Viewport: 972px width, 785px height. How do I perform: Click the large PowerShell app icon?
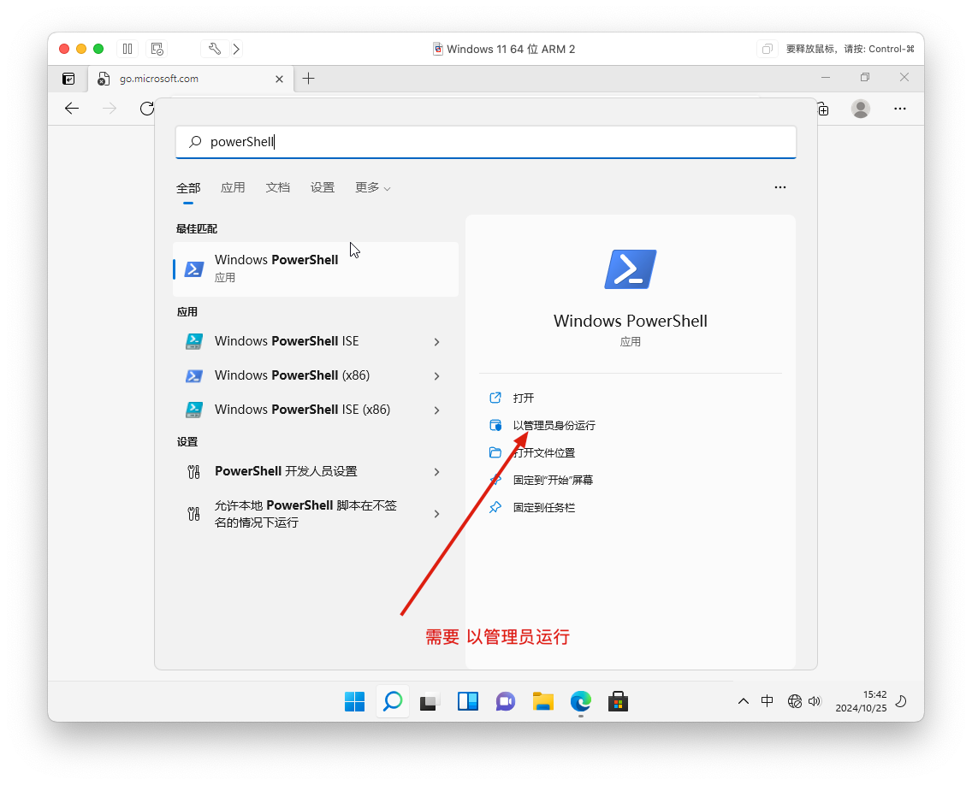[630, 269]
